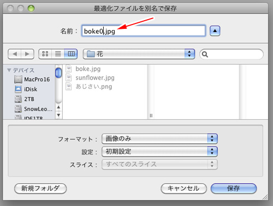Open the スライス dropdown
The height and width of the screenshot is (206, 273).
pyautogui.click(x=159, y=165)
